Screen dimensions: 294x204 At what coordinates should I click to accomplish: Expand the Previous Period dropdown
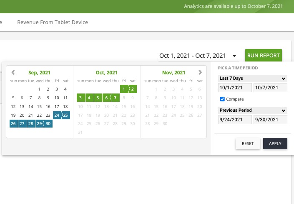click(x=253, y=111)
